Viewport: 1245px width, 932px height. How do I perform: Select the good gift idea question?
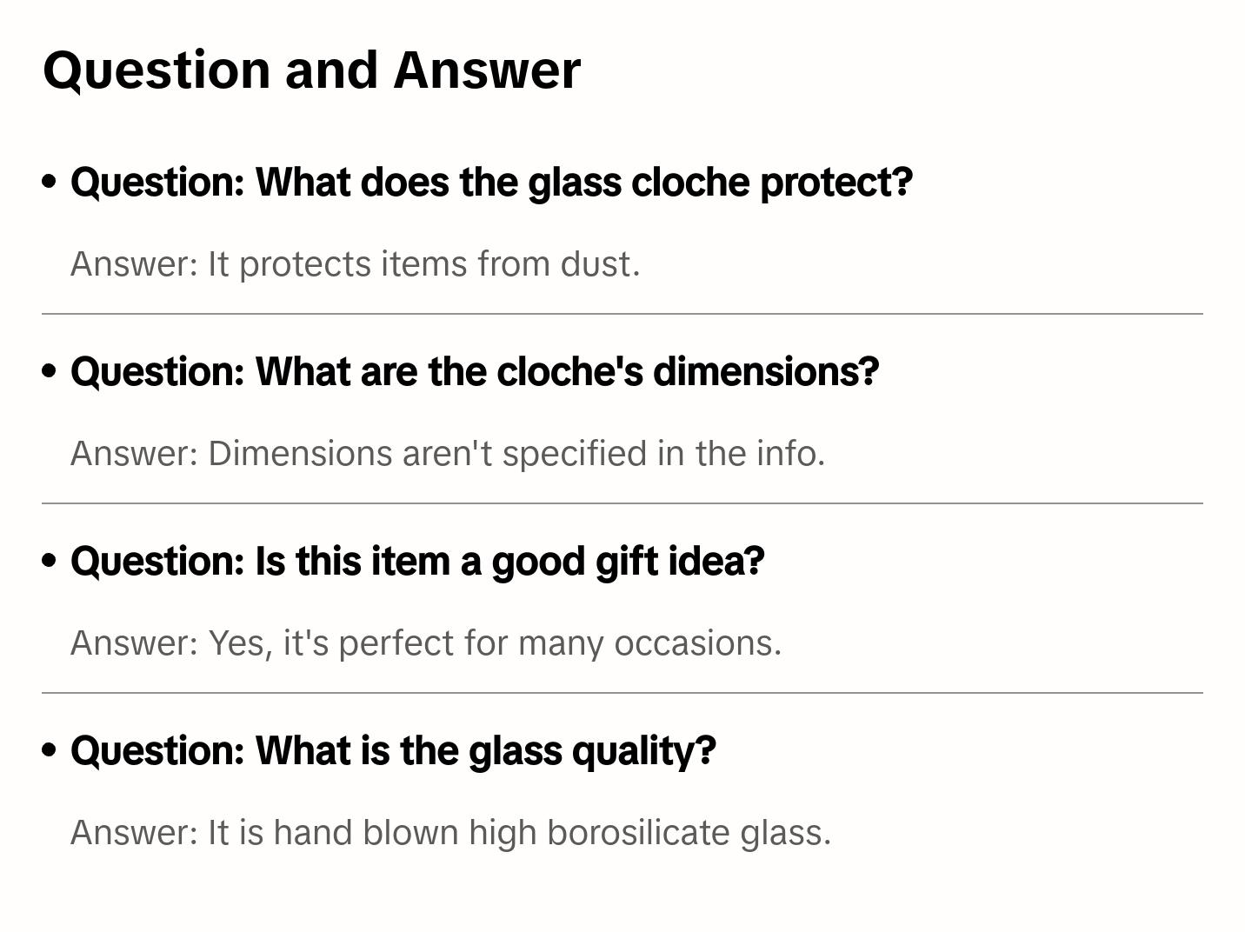click(417, 562)
